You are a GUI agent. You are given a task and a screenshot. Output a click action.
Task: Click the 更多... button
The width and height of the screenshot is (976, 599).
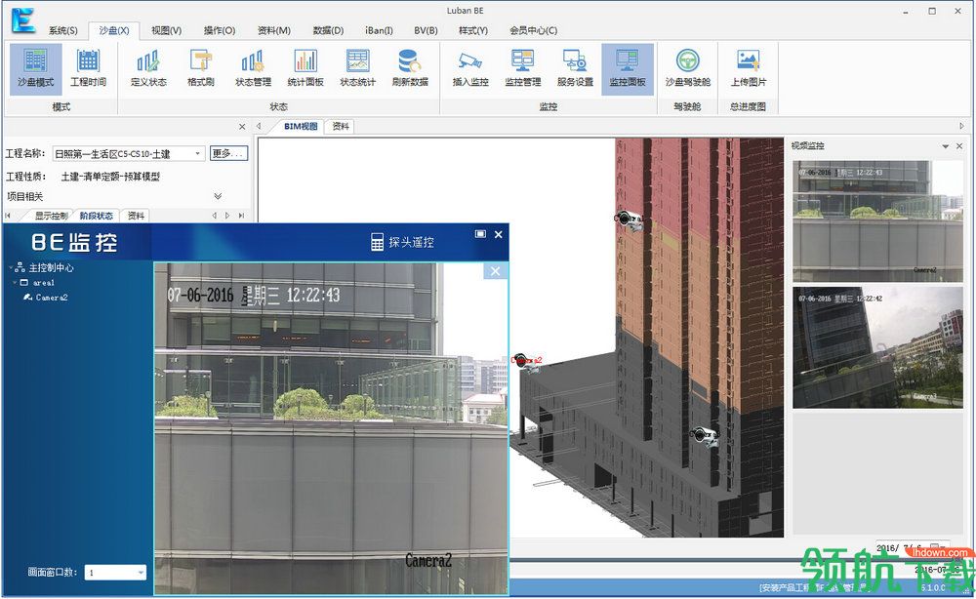(x=228, y=153)
